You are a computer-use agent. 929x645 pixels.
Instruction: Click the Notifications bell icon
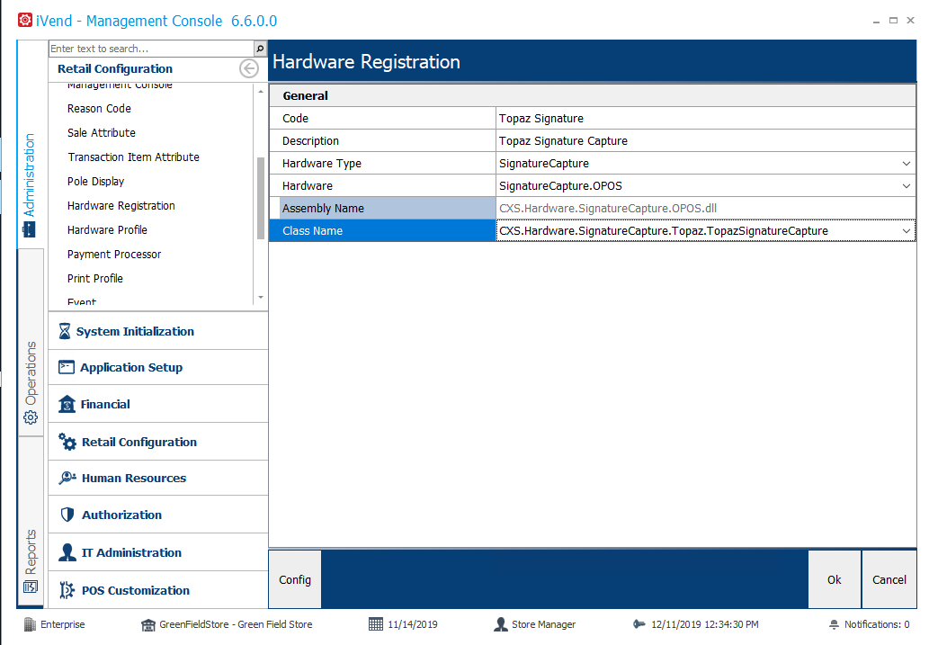click(834, 624)
